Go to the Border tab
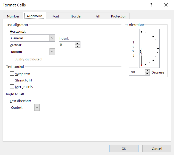Viewport: 174px width, 155px height. click(77, 16)
